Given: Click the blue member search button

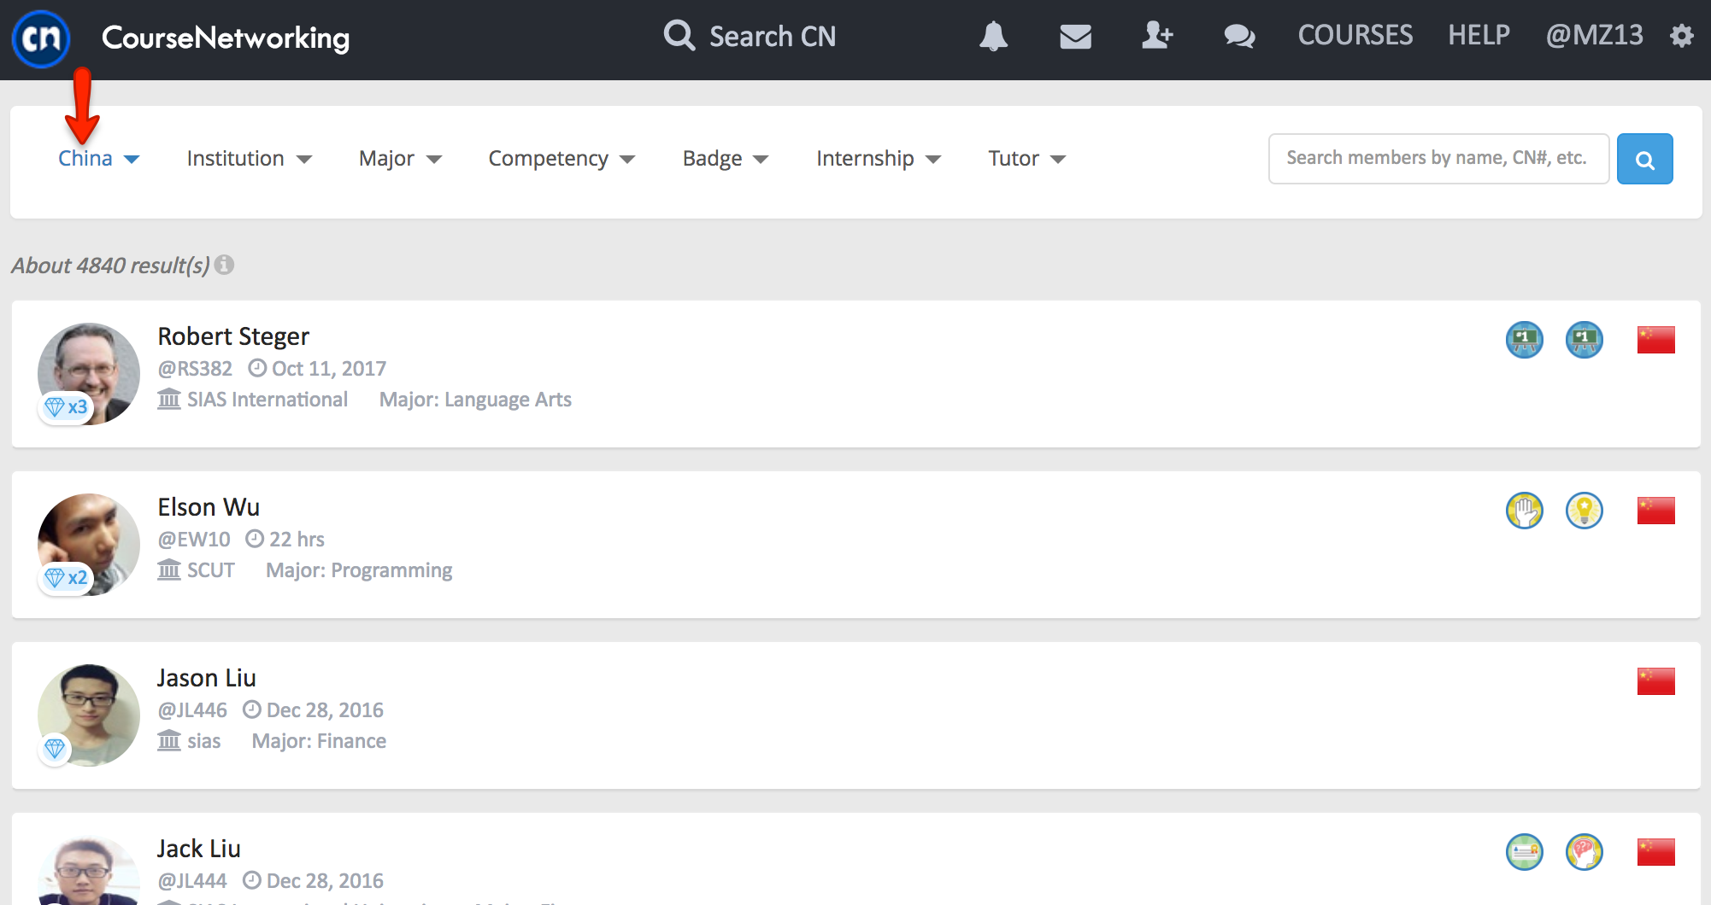Looking at the screenshot, I should coord(1644,159).
